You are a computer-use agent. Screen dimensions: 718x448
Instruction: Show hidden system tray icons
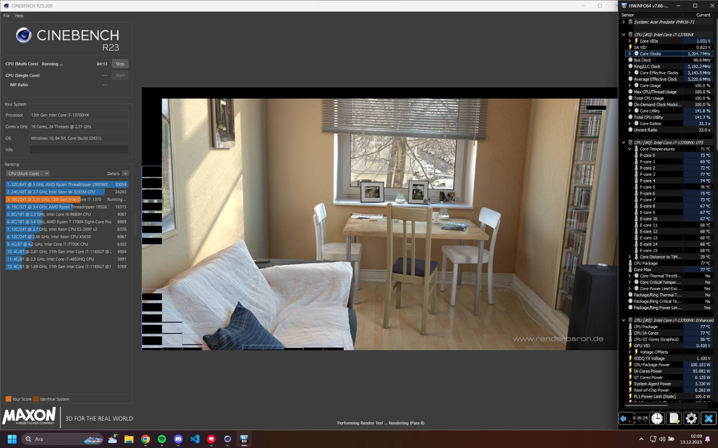pos(641,439)
